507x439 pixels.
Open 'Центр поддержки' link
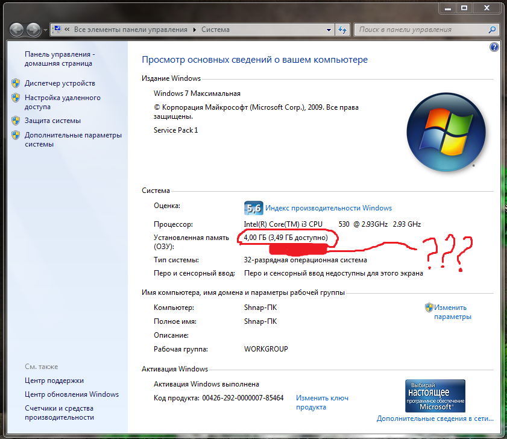[x=54, y=381]
